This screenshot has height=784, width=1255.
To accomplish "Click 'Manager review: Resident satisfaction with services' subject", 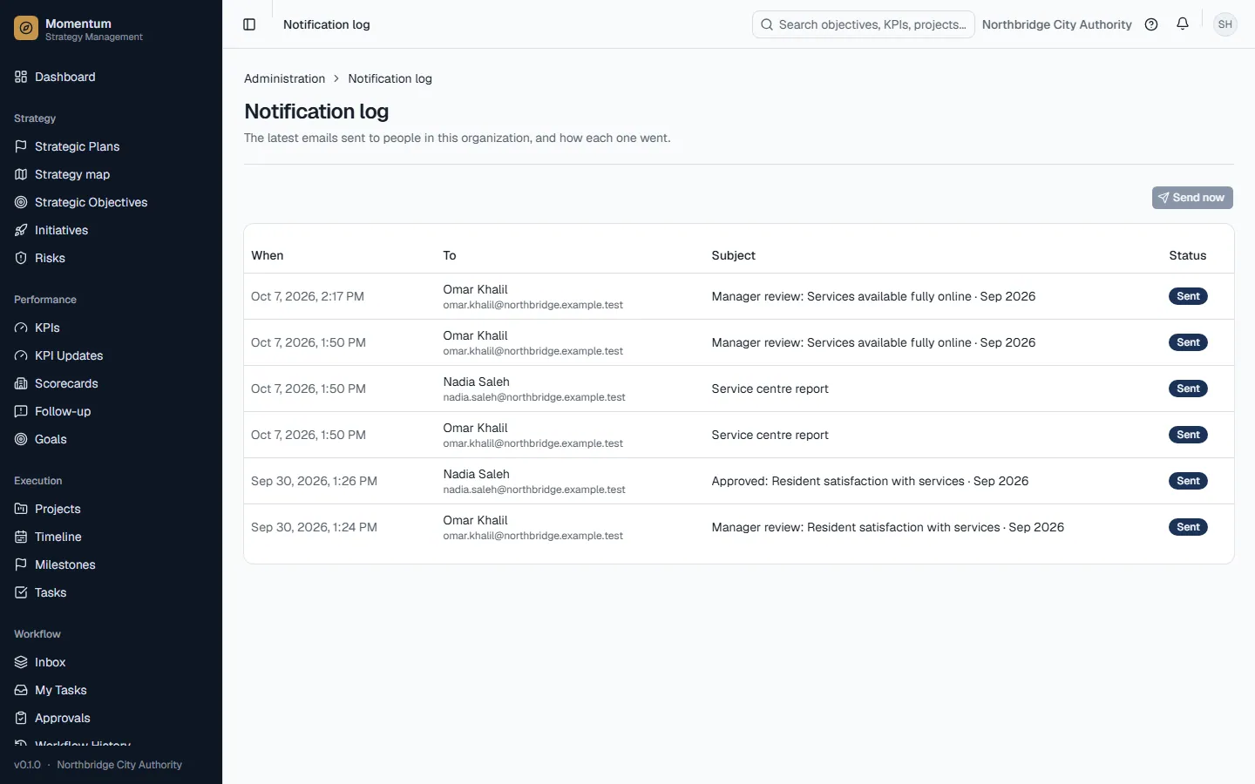I will tap(887, 527).
